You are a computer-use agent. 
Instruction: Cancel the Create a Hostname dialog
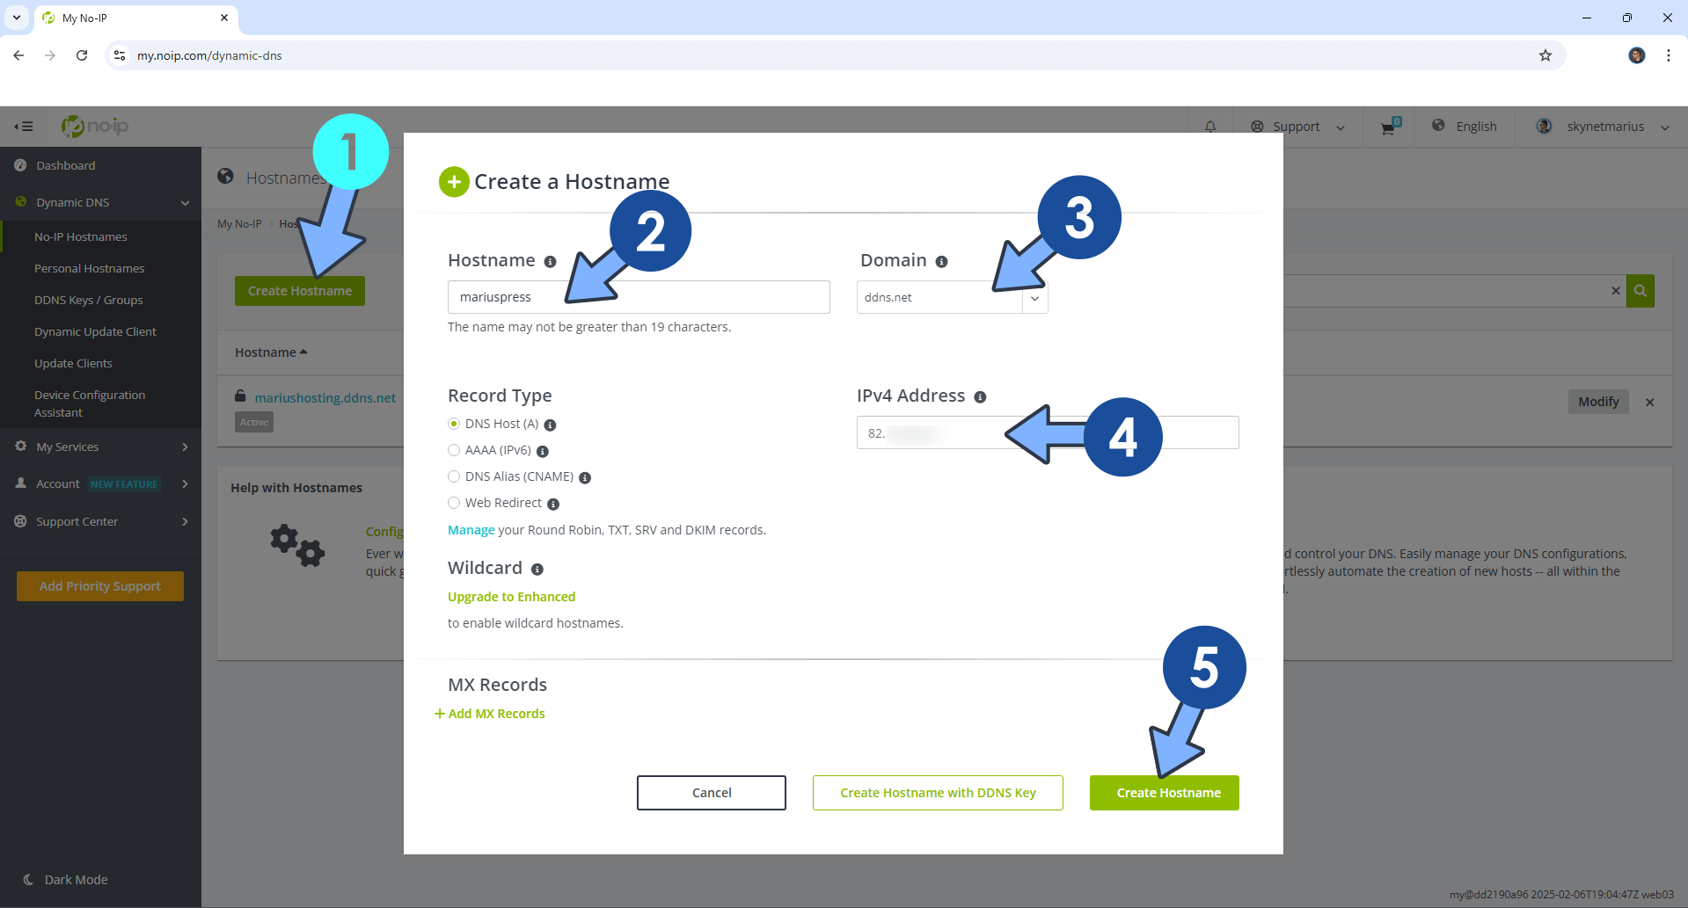tap(712, 793)
